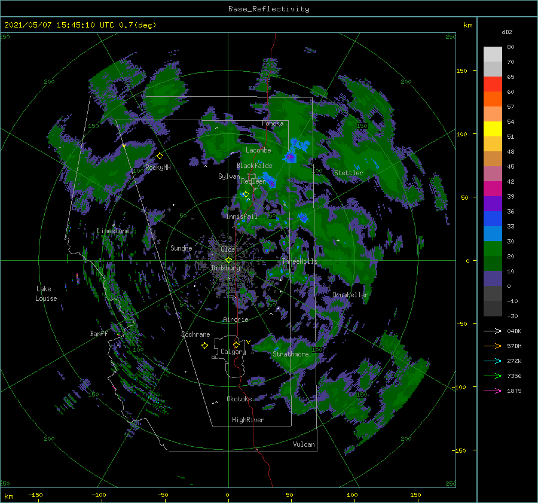Click the Sylvan label

pyautogui.click(x=229, y=176)
